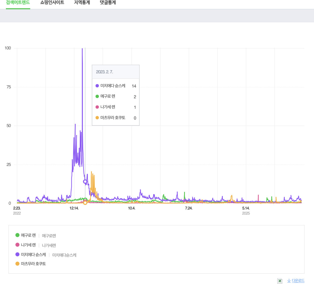Open the 지역통계 tab
The height and width of the screenshot is (297, 314).
pos(82,3)
